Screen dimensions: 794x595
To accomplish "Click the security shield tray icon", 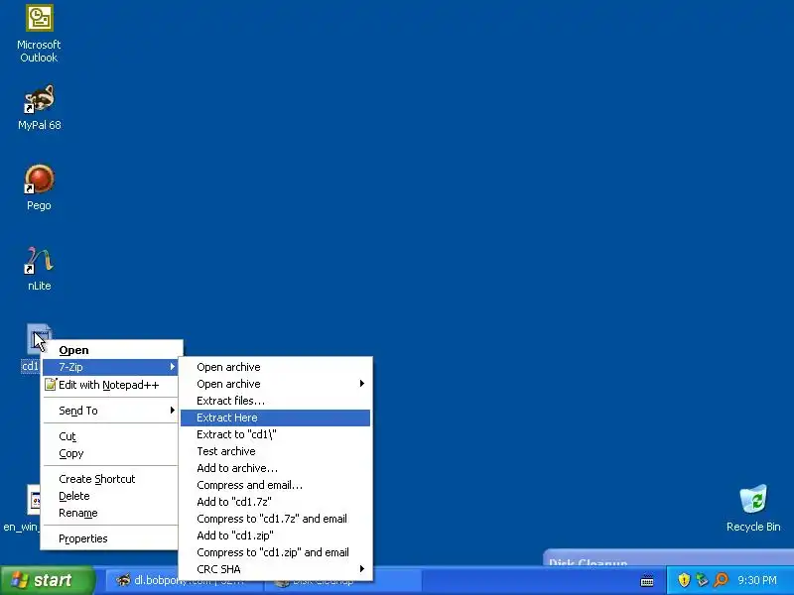I will (684, 579).
